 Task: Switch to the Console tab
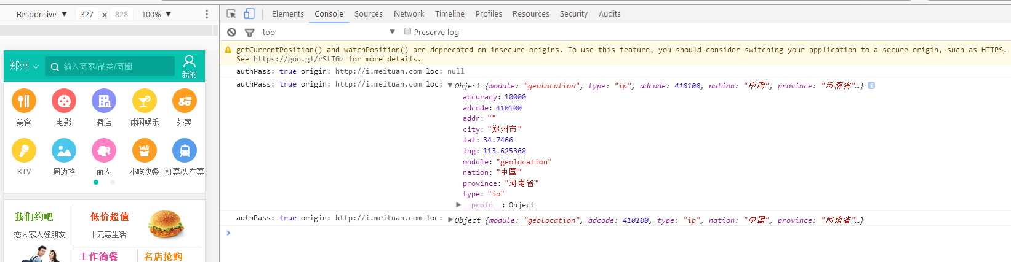pyautogui.click(x=329, y=13)
